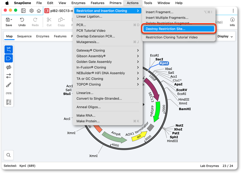Click the vertical three-dots more icon

[x=233, y=11]
